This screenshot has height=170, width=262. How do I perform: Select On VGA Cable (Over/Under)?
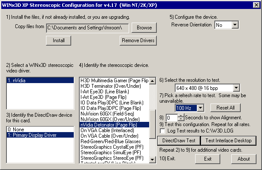pos(114,136)
